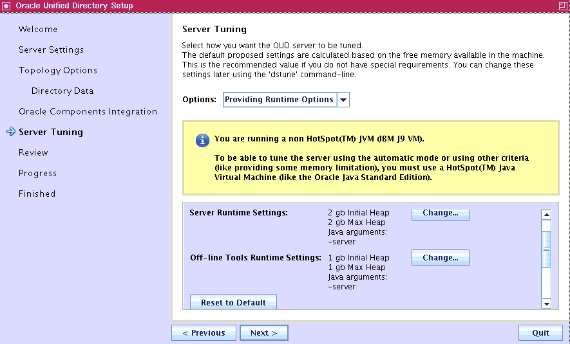Select the Progress step
The height and width of the screenshot is (344, 570).
pyautogui.click(x=37, y=173)
